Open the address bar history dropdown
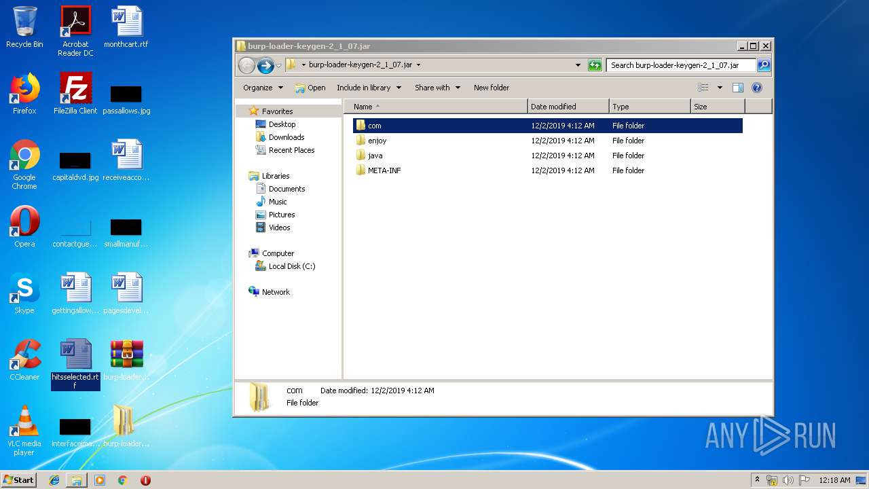Viewport: 869px width, 489px height. (578, 65)
